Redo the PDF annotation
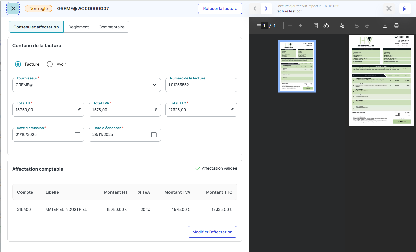This screenshot has height=252, width=416. tap(367, 26)
